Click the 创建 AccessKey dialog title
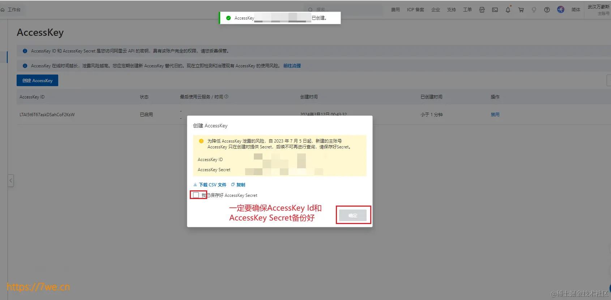The height and width of the screenshot is (300, 611). pyautogui.click(x=210, y=126)
